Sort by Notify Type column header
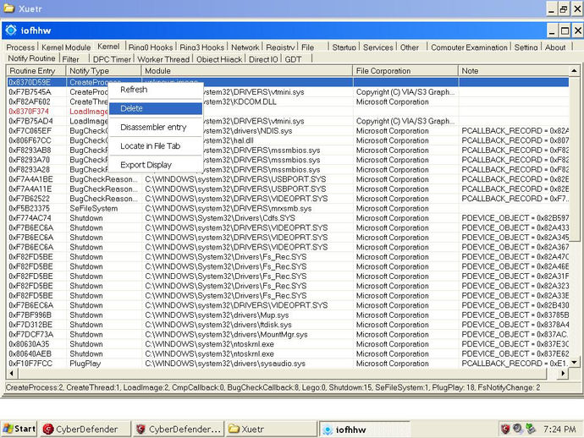The image size is (584, 438). [x=103, y=71]
